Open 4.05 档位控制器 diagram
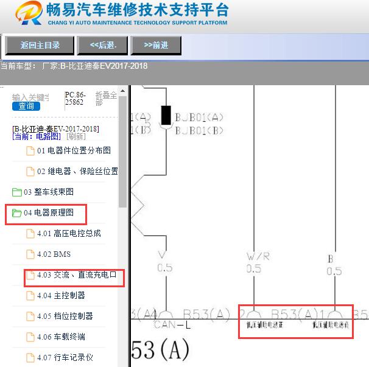This screenshot has width=369, height=367. point(65,316)
